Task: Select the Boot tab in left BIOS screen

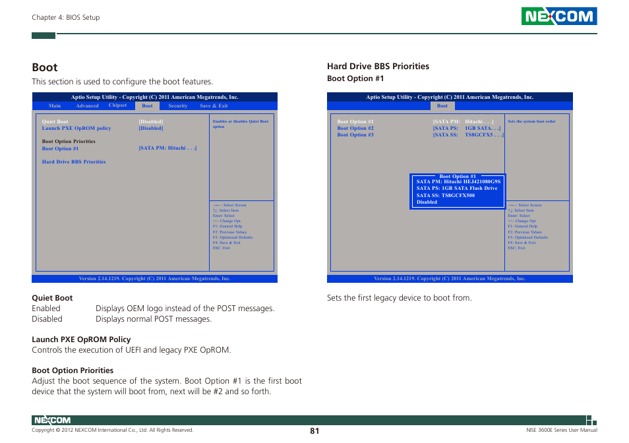Action: [x=147, y=106]
